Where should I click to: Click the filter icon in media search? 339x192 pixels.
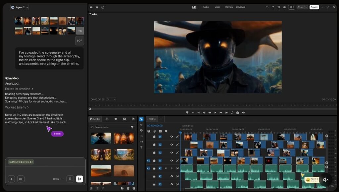coord(132,127)
